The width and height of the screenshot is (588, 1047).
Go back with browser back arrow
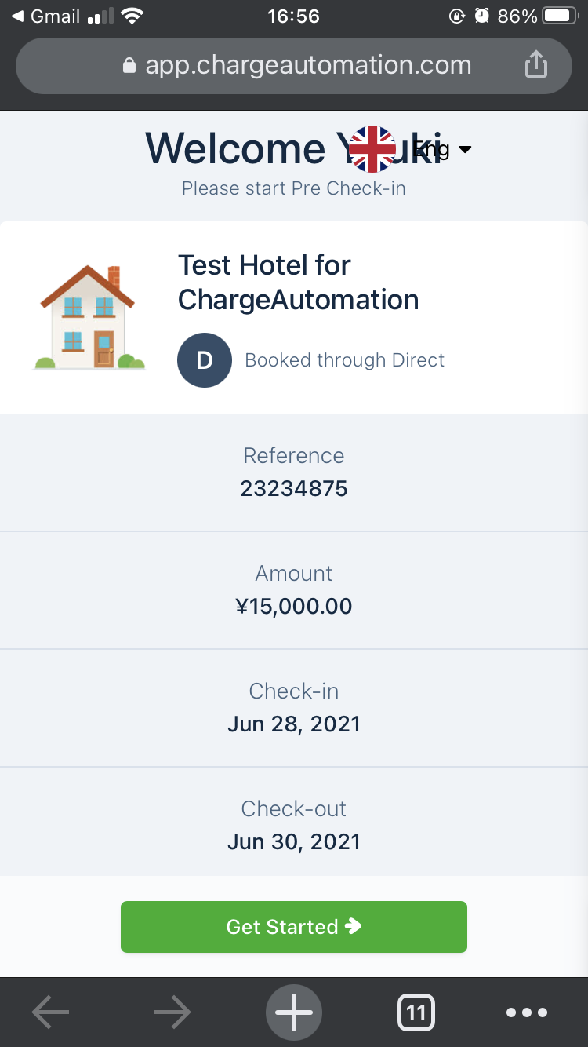50,1013
